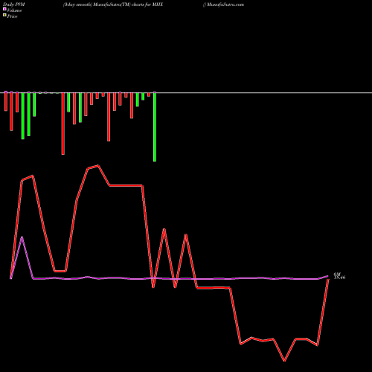Select the Price legend label
This screenshot has width=372, height=372.
click(12, 16)
